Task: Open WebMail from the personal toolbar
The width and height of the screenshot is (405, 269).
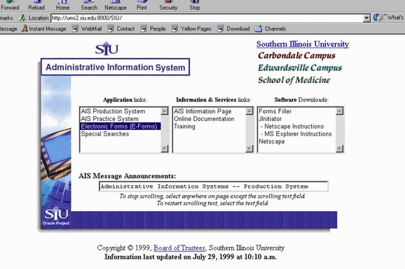Action: click(75, 29)
